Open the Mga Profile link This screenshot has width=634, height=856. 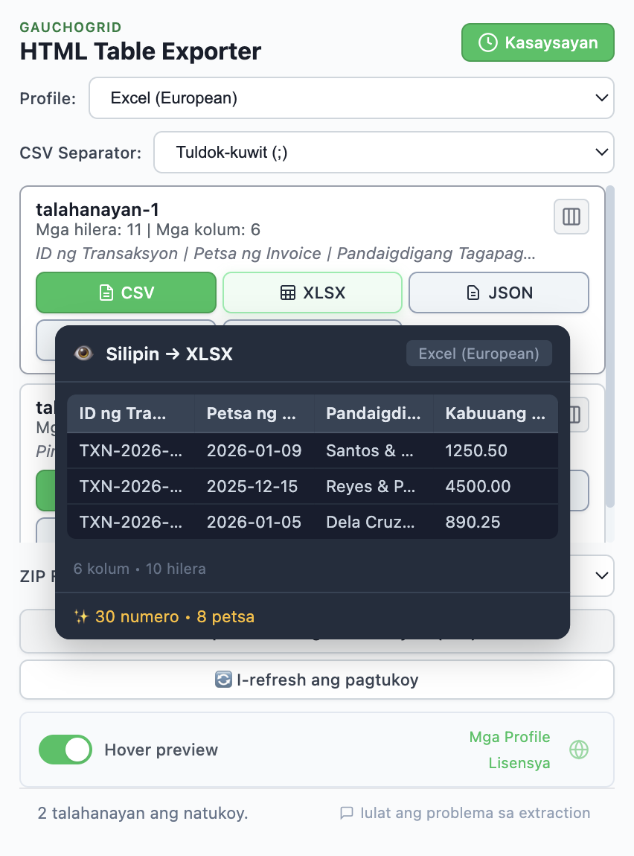509,737
